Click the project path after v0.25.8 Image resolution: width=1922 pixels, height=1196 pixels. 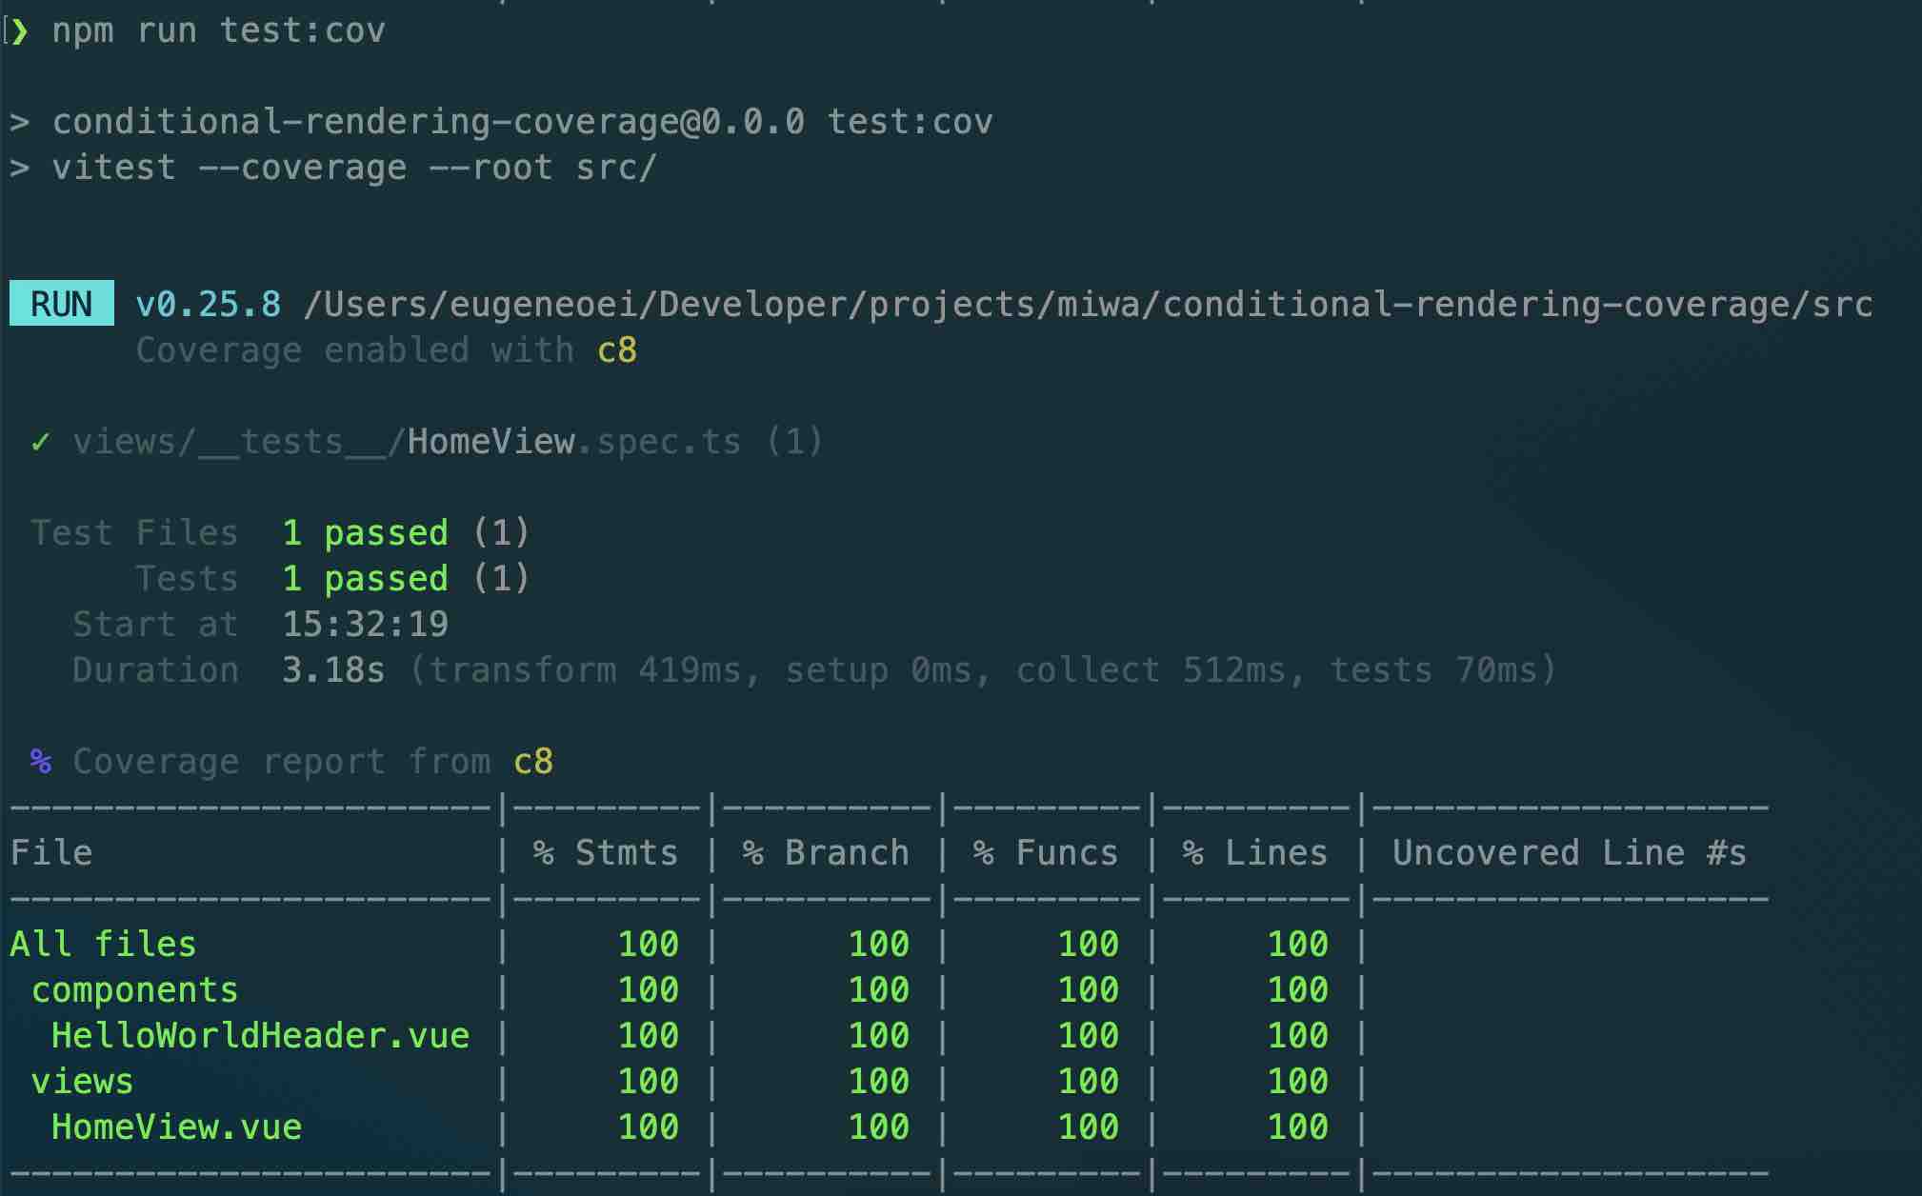(x=1088, y=305)
